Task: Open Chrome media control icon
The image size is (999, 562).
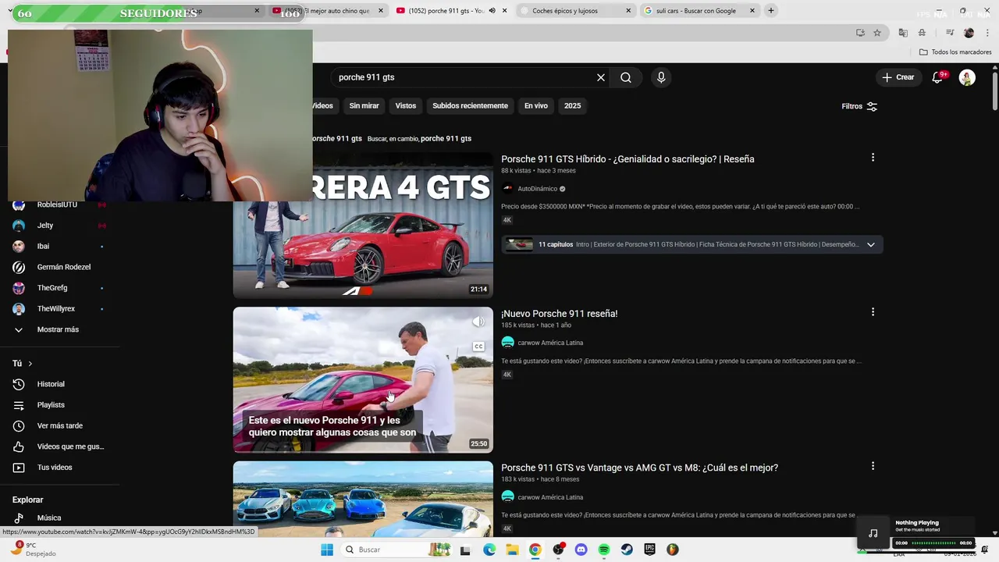Action: click(x=950, y=33)
